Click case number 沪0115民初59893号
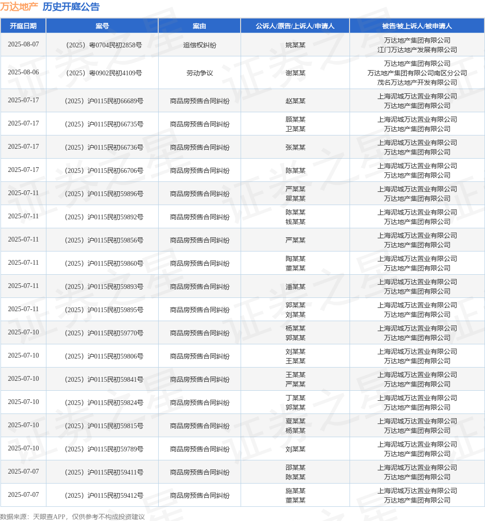The height and width of the screenshot is (521, 485). (x=104, y=287)
